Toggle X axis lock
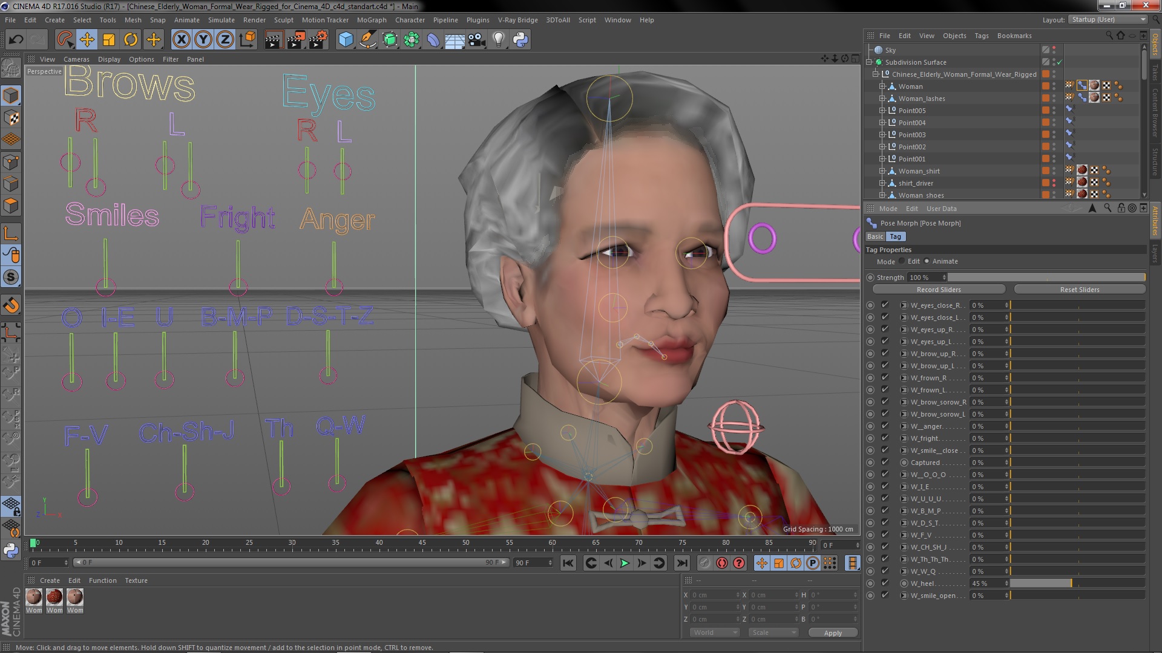This screenshot has width=1162, height=653. [x=181, y=40]
